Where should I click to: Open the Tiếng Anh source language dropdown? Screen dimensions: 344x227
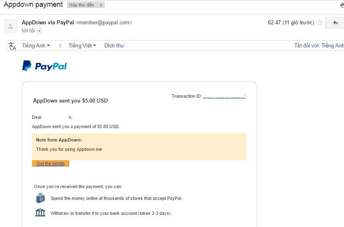coord(36,46)
